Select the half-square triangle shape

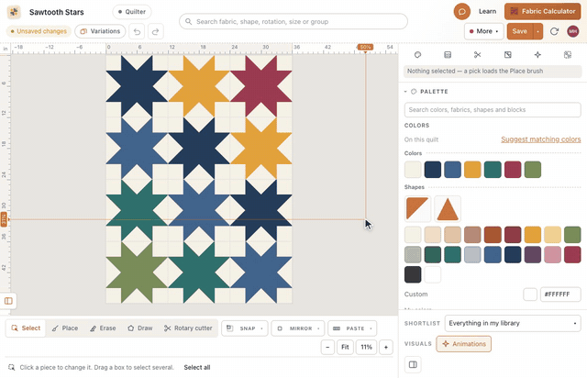coord(417,208)
